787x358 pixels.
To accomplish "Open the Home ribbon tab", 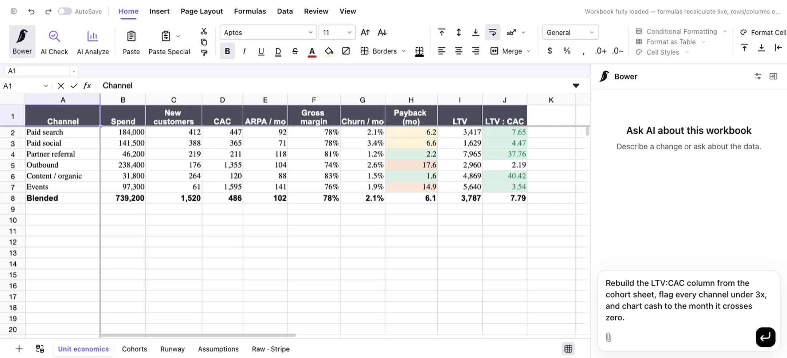I will (x=128, y=11).
